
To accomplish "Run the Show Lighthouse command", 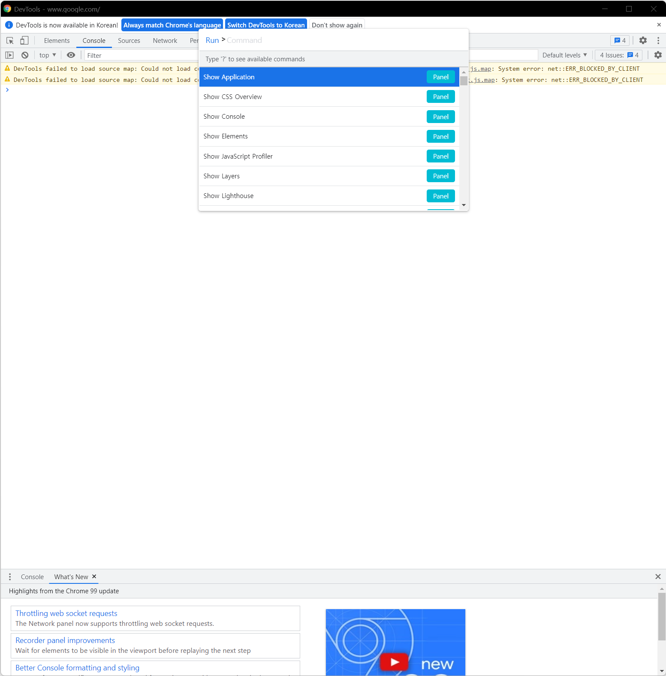I will point(329,196).
